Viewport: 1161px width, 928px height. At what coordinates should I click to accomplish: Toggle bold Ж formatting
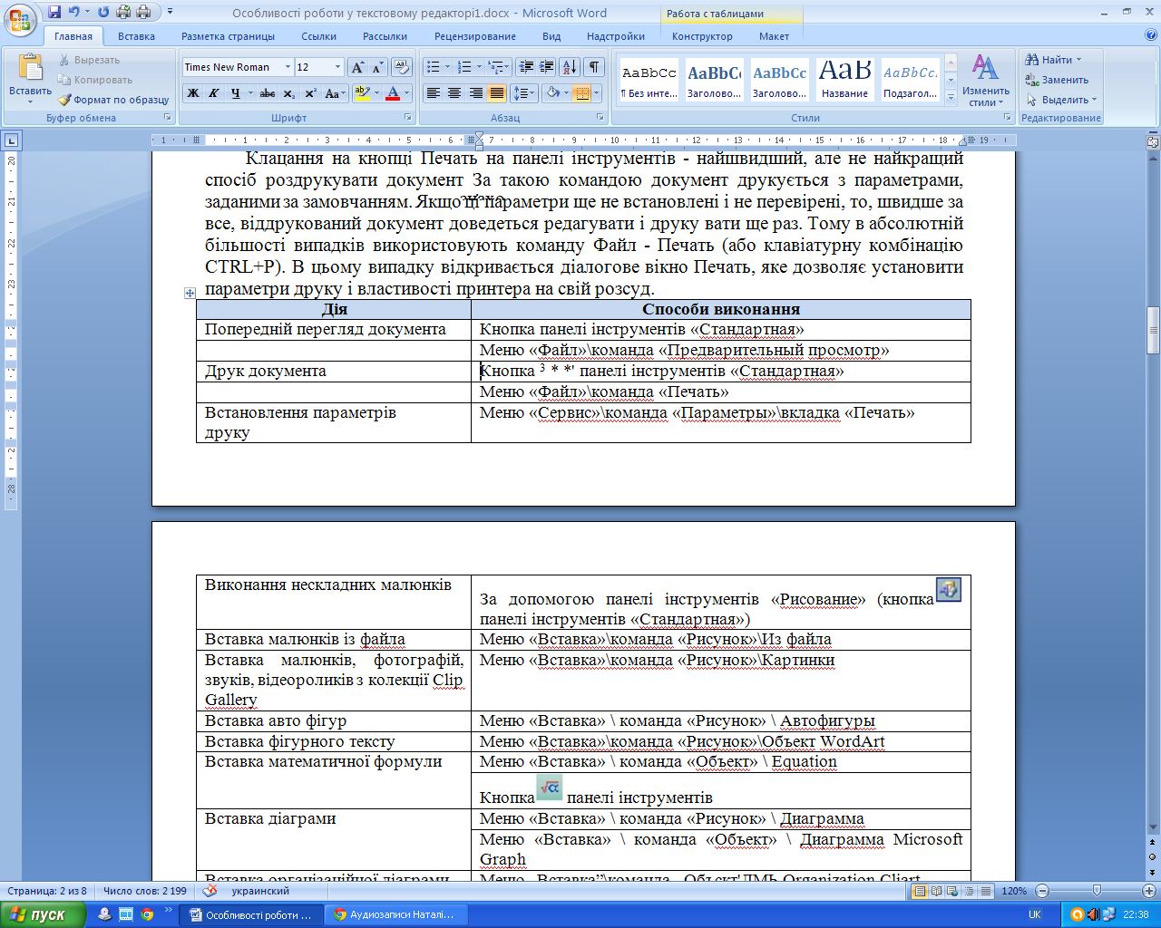tap(193, 93)
